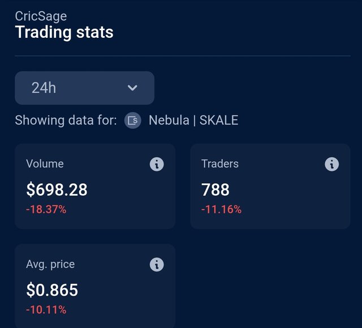Click the -11.16% traders change

coord(221,209)
